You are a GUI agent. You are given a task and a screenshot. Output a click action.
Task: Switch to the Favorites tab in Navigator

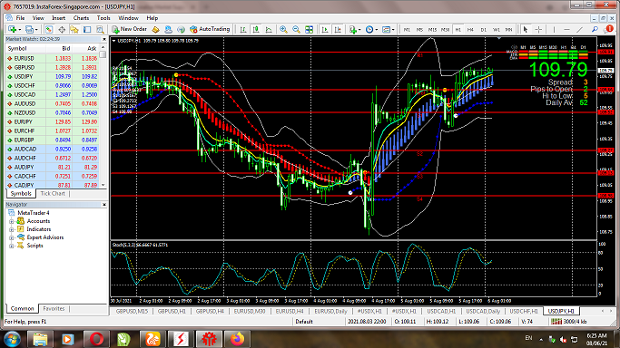click(54, 308)
